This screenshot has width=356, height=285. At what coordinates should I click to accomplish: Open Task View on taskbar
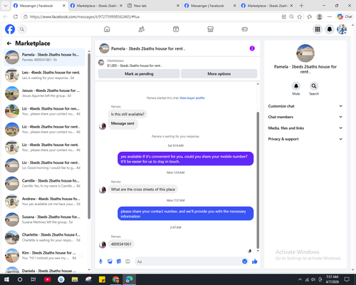pyautogui.click(x=33, y=279)
